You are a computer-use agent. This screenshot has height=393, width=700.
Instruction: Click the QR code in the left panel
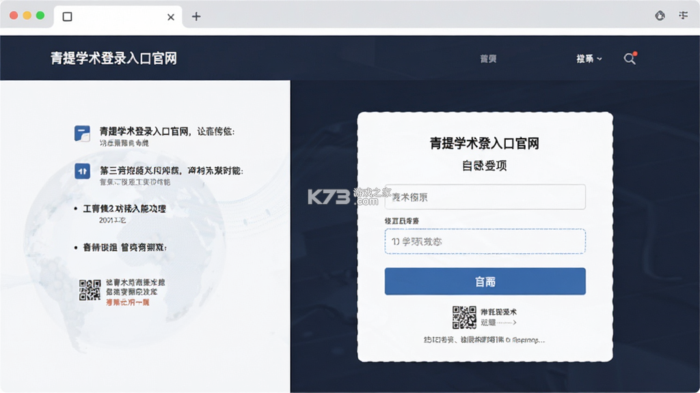coord(90,290)
